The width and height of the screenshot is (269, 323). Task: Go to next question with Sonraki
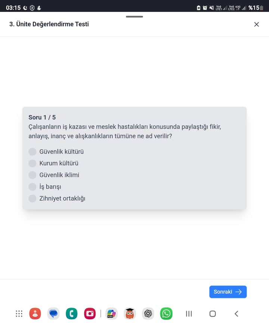point(228,292)
